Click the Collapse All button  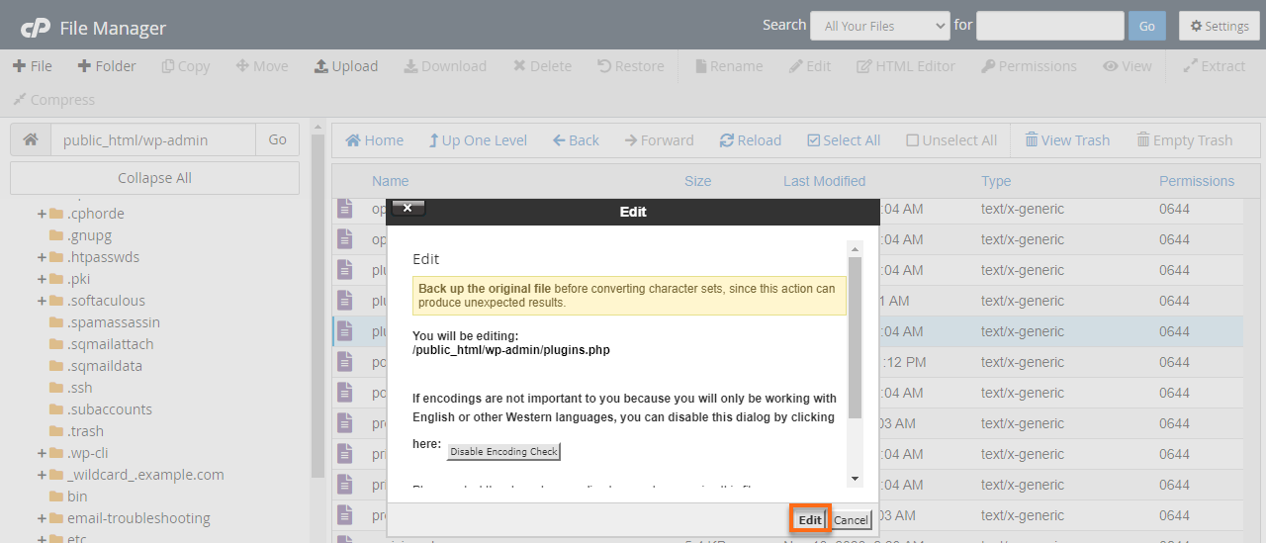154,178
